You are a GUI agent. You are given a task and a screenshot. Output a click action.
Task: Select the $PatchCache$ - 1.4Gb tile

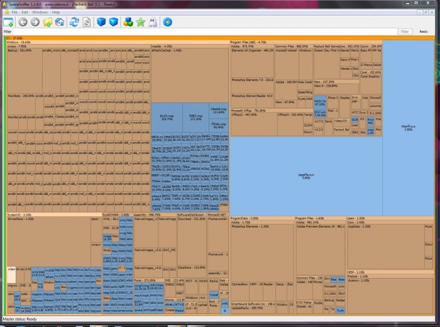pyautogui.click(x=190, y=75)
